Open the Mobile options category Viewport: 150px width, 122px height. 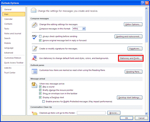[x=14, y=43]
